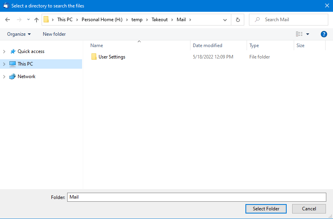The image size is (333, 219).
Task: Open the Recent locations dropdown
Action: pyautogui.click(x=28, y=20)
